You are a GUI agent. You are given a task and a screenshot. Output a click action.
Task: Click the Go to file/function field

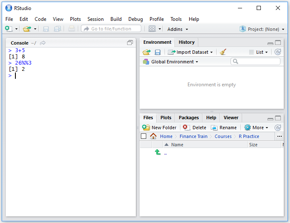click(111, 29)
